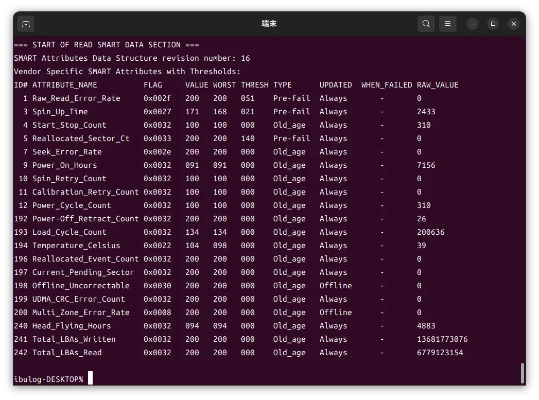Click the Raw_Read_Error_Rate attribute name
This screenshot has height=400, width=539.
[76, 98]
